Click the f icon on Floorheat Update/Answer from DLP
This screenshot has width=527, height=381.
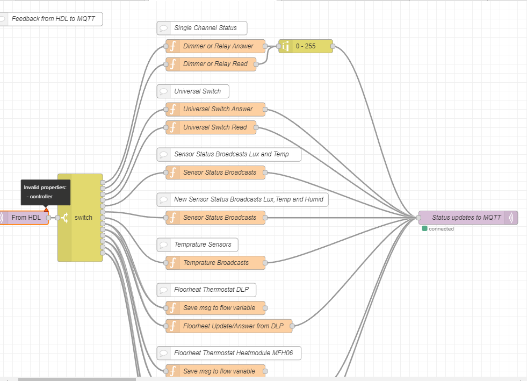[x=172, y=326]
